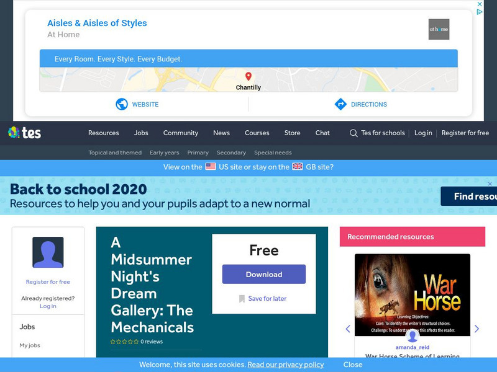
Task: Open the Courses menu
Action: click(257, 133)
